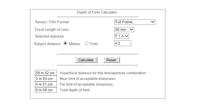197x109 pixels.
Task: Focus the total depth of field box
Action: tap(46, 90)
